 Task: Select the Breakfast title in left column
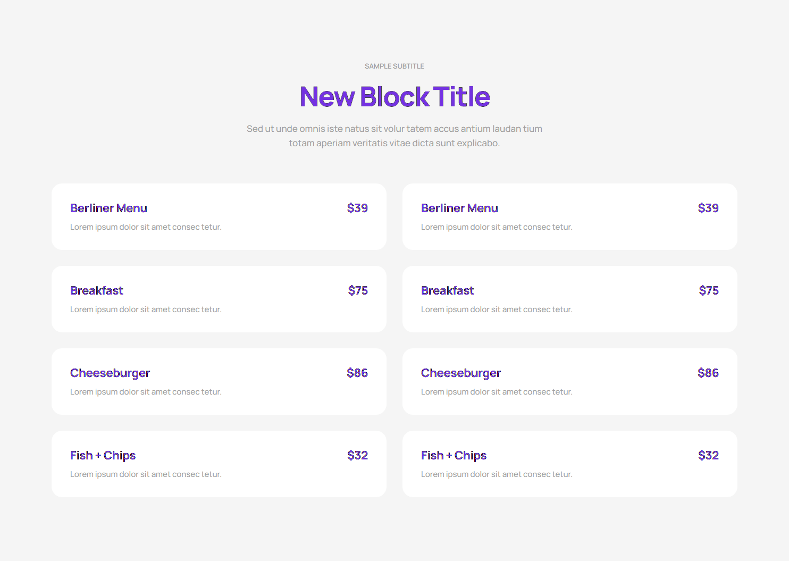pos(96,291)
